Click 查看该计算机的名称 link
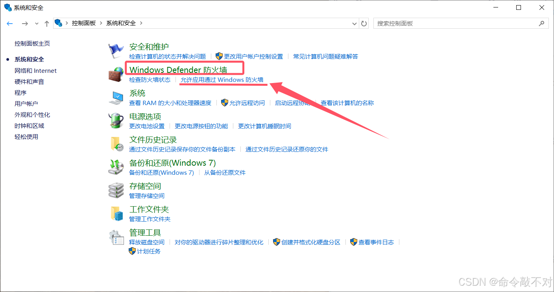The width and height of the screenshot is (554, 292). [x=347, y=103]
